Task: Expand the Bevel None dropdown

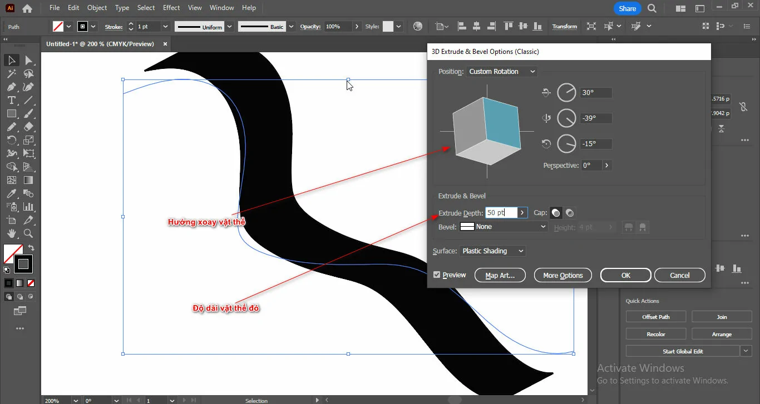Action: tap(504, 227)
